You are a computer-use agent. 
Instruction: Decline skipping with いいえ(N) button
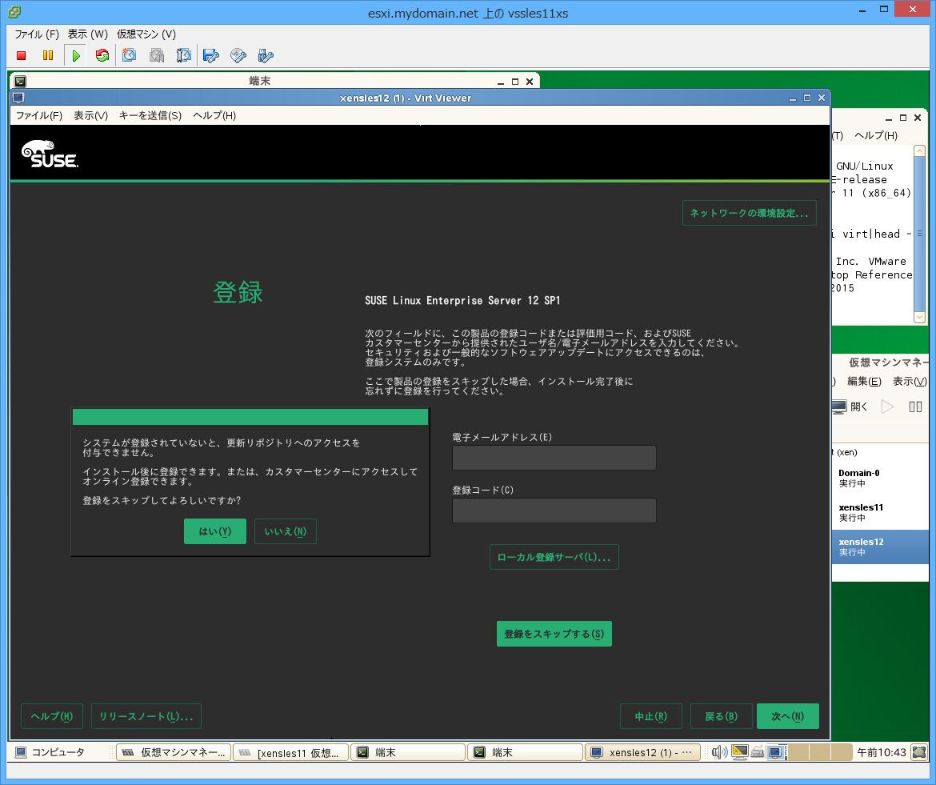click(286, 531)
